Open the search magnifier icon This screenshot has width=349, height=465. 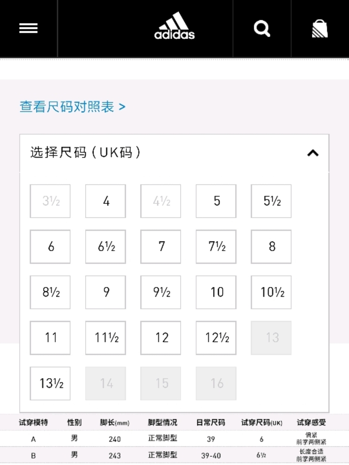pyautogui.click(x=262, y=28)
